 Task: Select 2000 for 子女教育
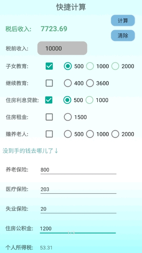coord(123,66)
